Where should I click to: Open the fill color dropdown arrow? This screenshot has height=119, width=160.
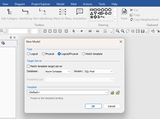[x=78, y=31]
